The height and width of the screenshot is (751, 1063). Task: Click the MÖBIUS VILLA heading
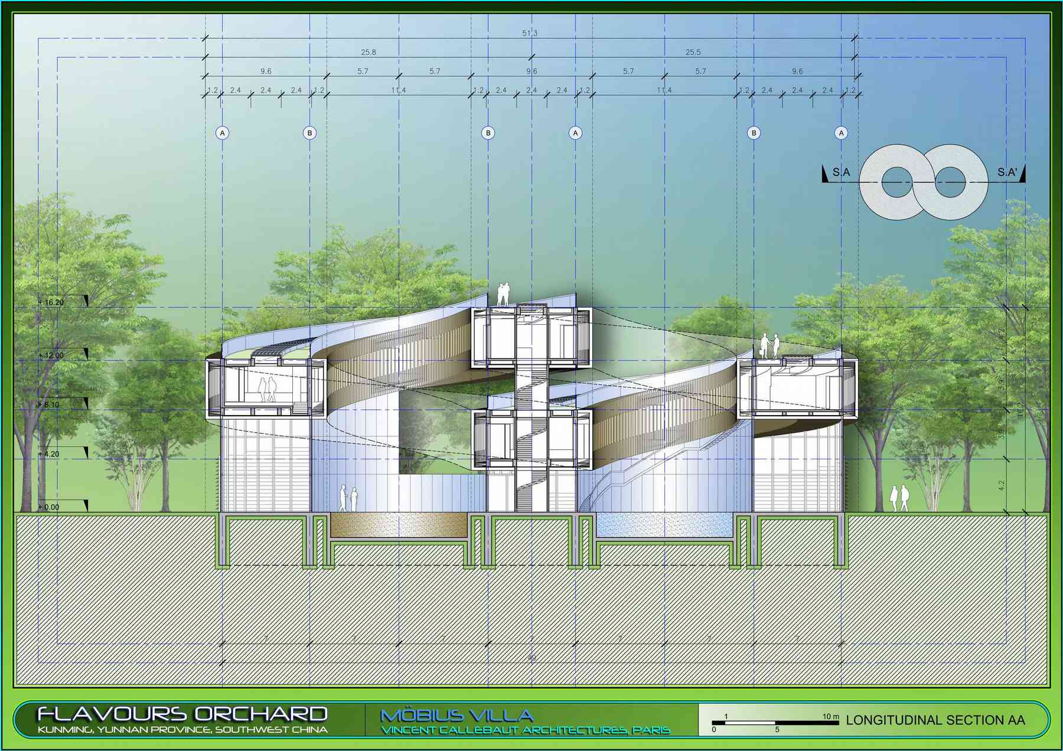tap(456, 716)
